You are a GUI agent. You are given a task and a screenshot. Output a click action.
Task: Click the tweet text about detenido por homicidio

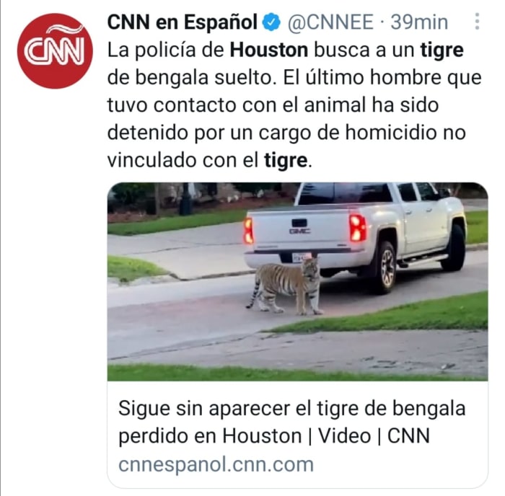click(x=286, y=133)
